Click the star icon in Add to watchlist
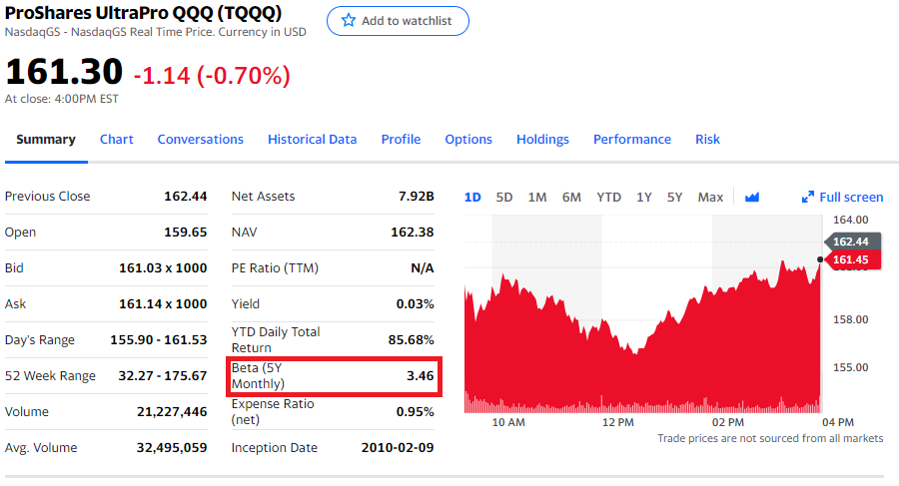This screenshot has height=486, width=899. 348,21
